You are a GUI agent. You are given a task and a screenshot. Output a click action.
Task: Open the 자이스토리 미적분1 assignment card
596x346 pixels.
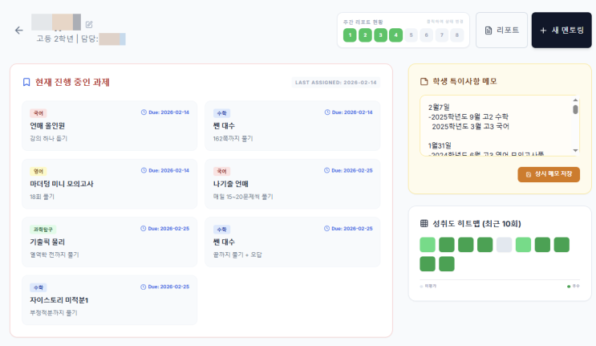coord(109,299)
